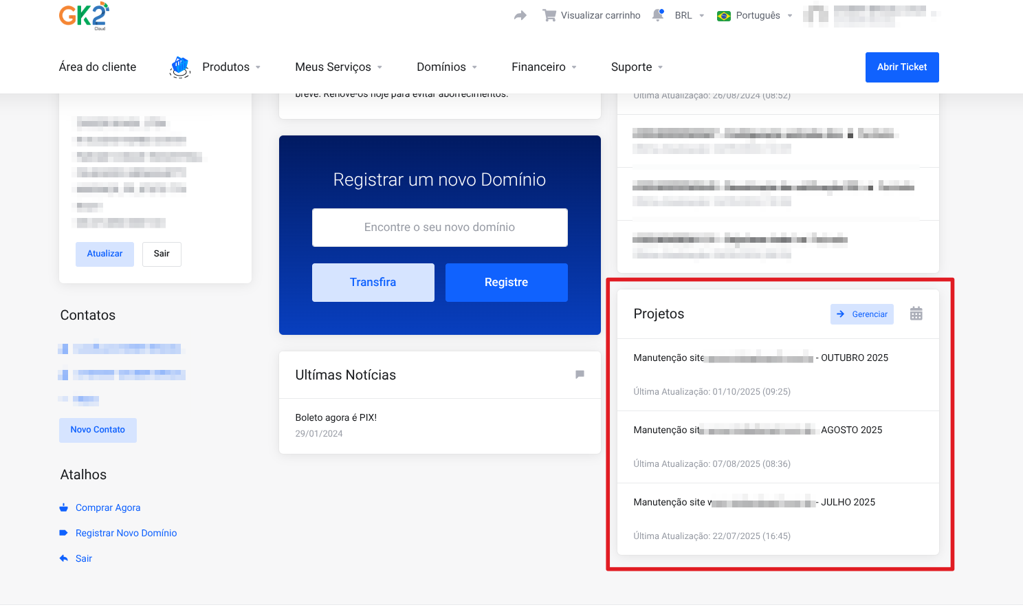Open the Financeiro menu
This screenshot has height=614, width=1023.
[x=544, y=67]
